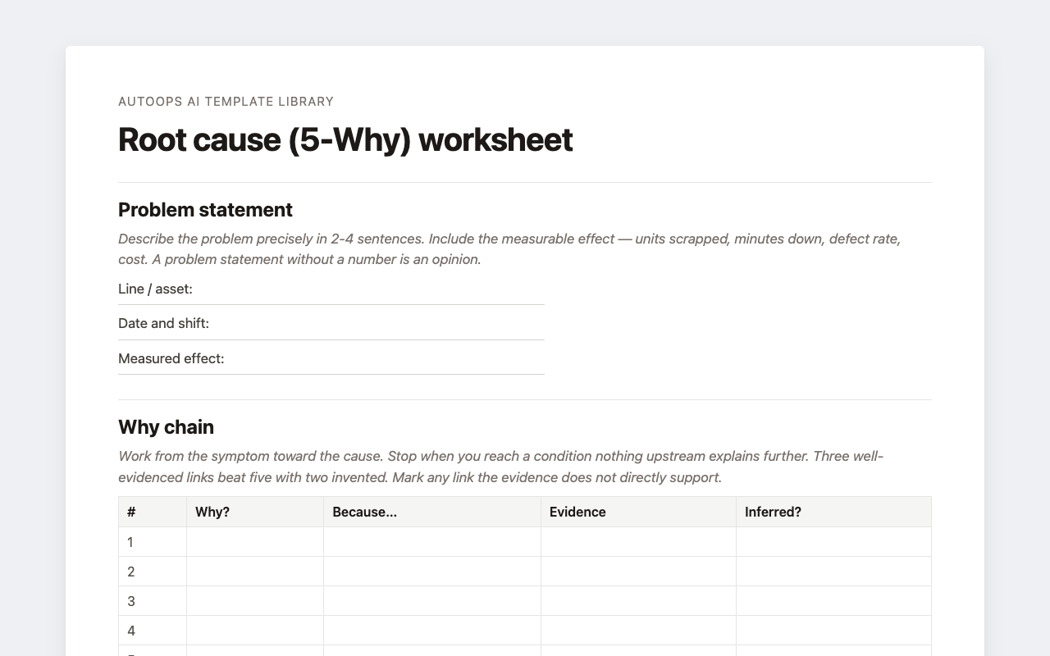Click the 'Evidence' column header

[x=639, y=512]
